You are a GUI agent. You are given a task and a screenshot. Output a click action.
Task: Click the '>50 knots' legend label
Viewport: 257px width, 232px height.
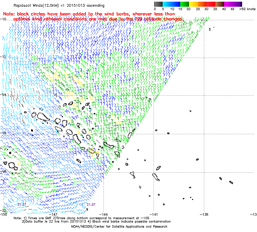(x=247, y=9)
